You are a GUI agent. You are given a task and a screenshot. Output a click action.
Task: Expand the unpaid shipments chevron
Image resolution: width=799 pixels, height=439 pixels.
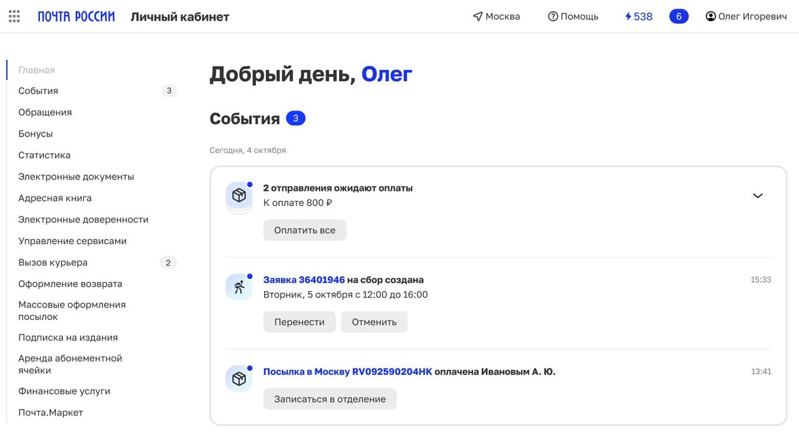click(x=757, y=196)
